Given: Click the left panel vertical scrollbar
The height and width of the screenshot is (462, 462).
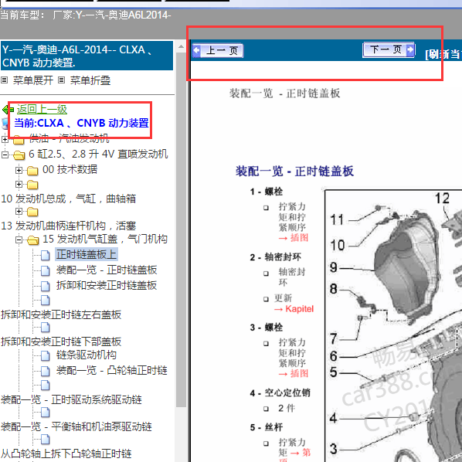Looking at the screenshot, I should pos(181,229).
